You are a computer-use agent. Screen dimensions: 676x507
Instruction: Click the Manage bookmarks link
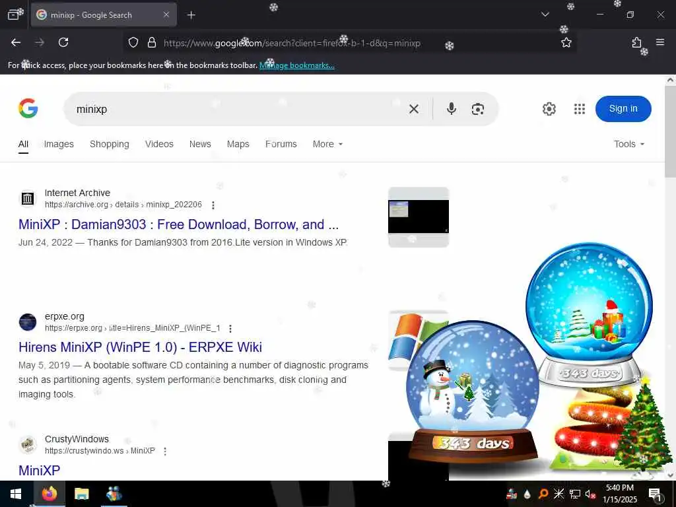pyautogui.click(x=296, y=65)
